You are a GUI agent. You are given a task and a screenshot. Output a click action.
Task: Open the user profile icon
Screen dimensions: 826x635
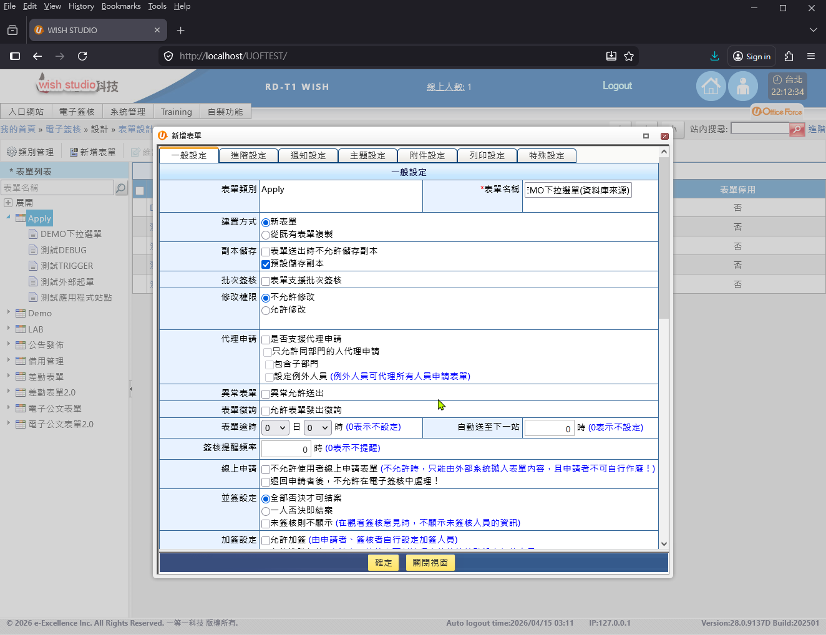point(742,87)
